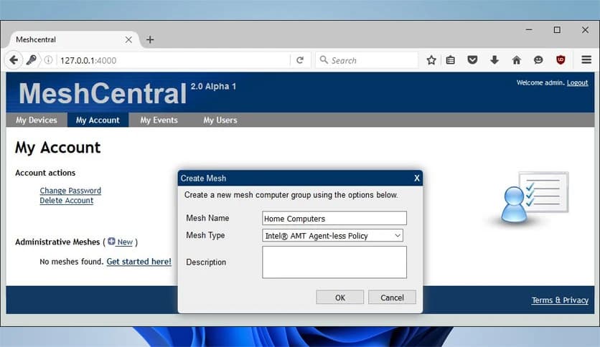Viewport: 600px width, 347px height.
Task: Go to browser home page
Action: tap(517, 60)
